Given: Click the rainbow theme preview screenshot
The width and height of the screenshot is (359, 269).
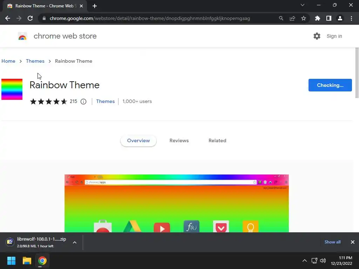Looking at the screenshot, I should point(177,204).
